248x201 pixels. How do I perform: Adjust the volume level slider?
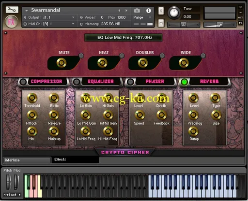[x=219, y=25]
